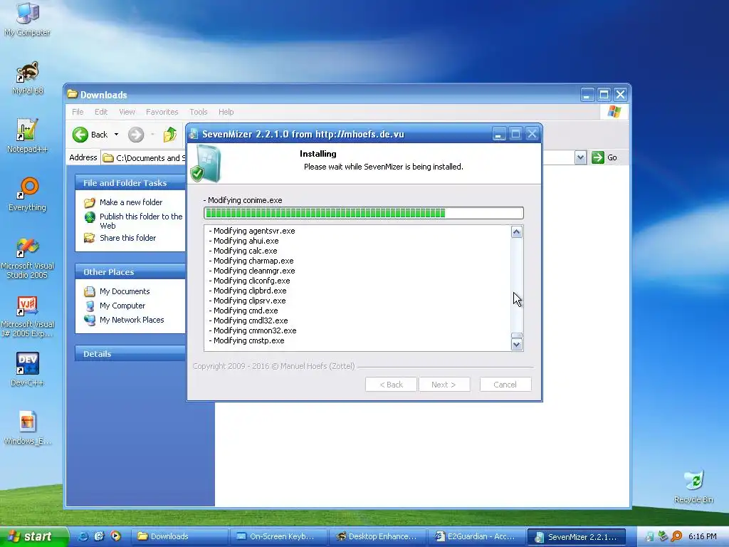This screenshot has height=547, width=729.
Task: Select 'Modifying charmap.exe' log line
Action: click(x=251, y=261)
